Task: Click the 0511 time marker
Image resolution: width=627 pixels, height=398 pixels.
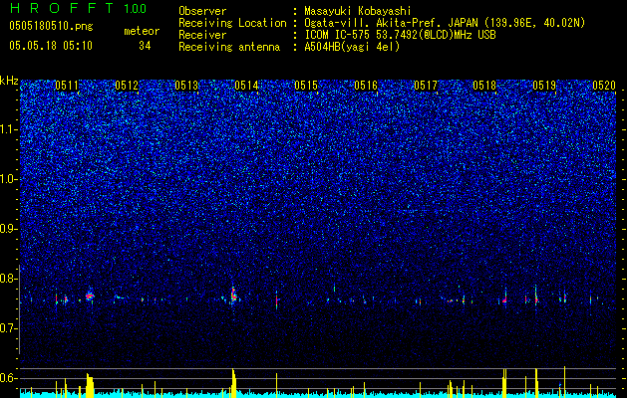Action: (67, 86)
